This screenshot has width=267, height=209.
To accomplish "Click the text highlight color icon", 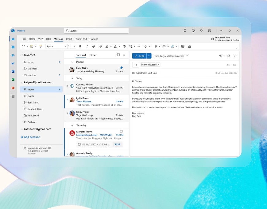I will point(107,46).
